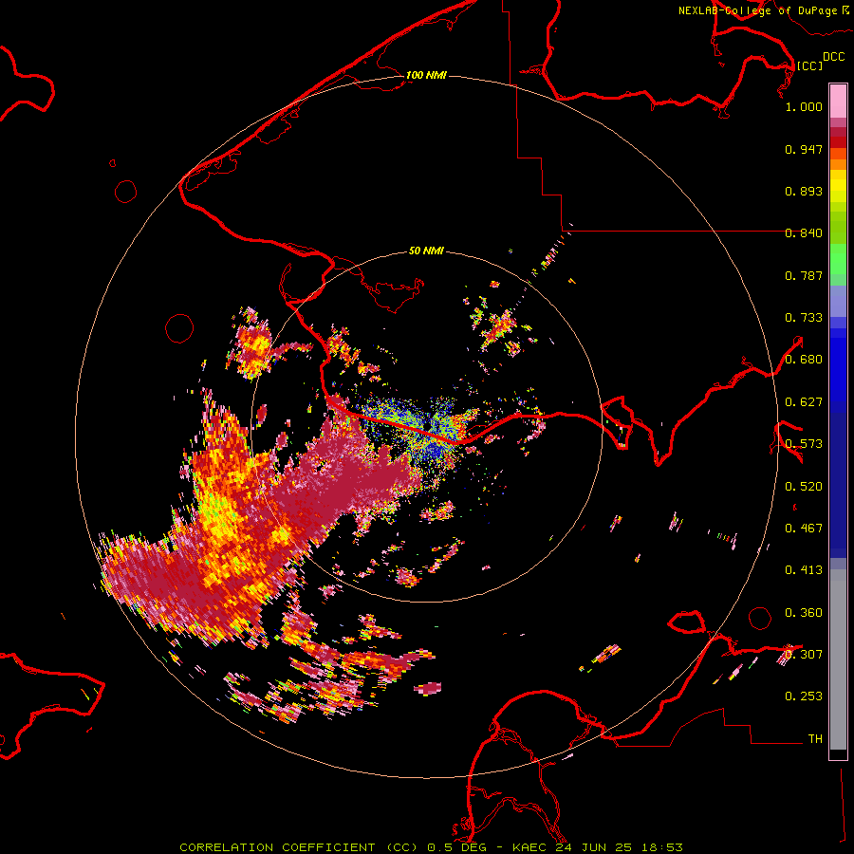Screen dimensions: 854x854
Task: Click the Correlation Coefficient product title text
Action: tap(300, 847)
